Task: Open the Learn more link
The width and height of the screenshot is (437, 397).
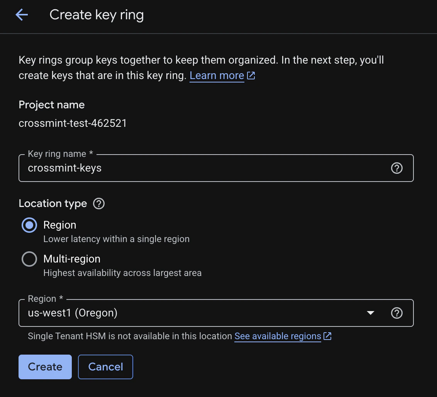Action: point(217,76)
